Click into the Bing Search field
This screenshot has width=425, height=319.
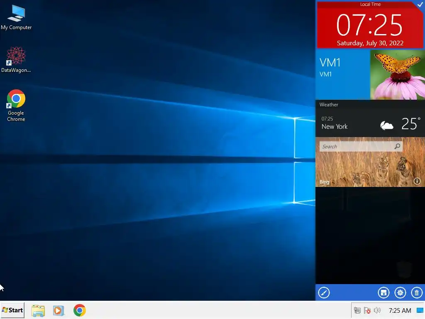point(361,147)
